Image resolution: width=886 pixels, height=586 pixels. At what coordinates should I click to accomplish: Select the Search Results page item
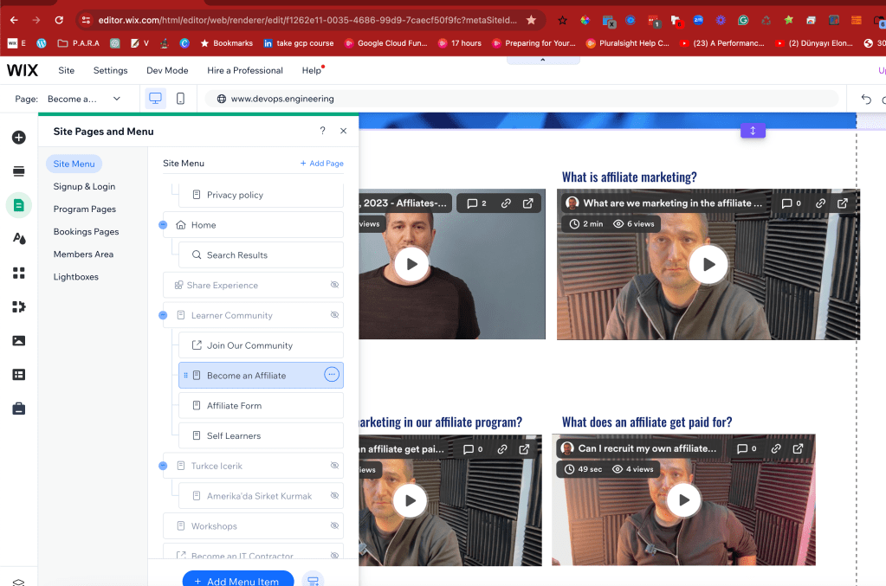coord(261,254)
